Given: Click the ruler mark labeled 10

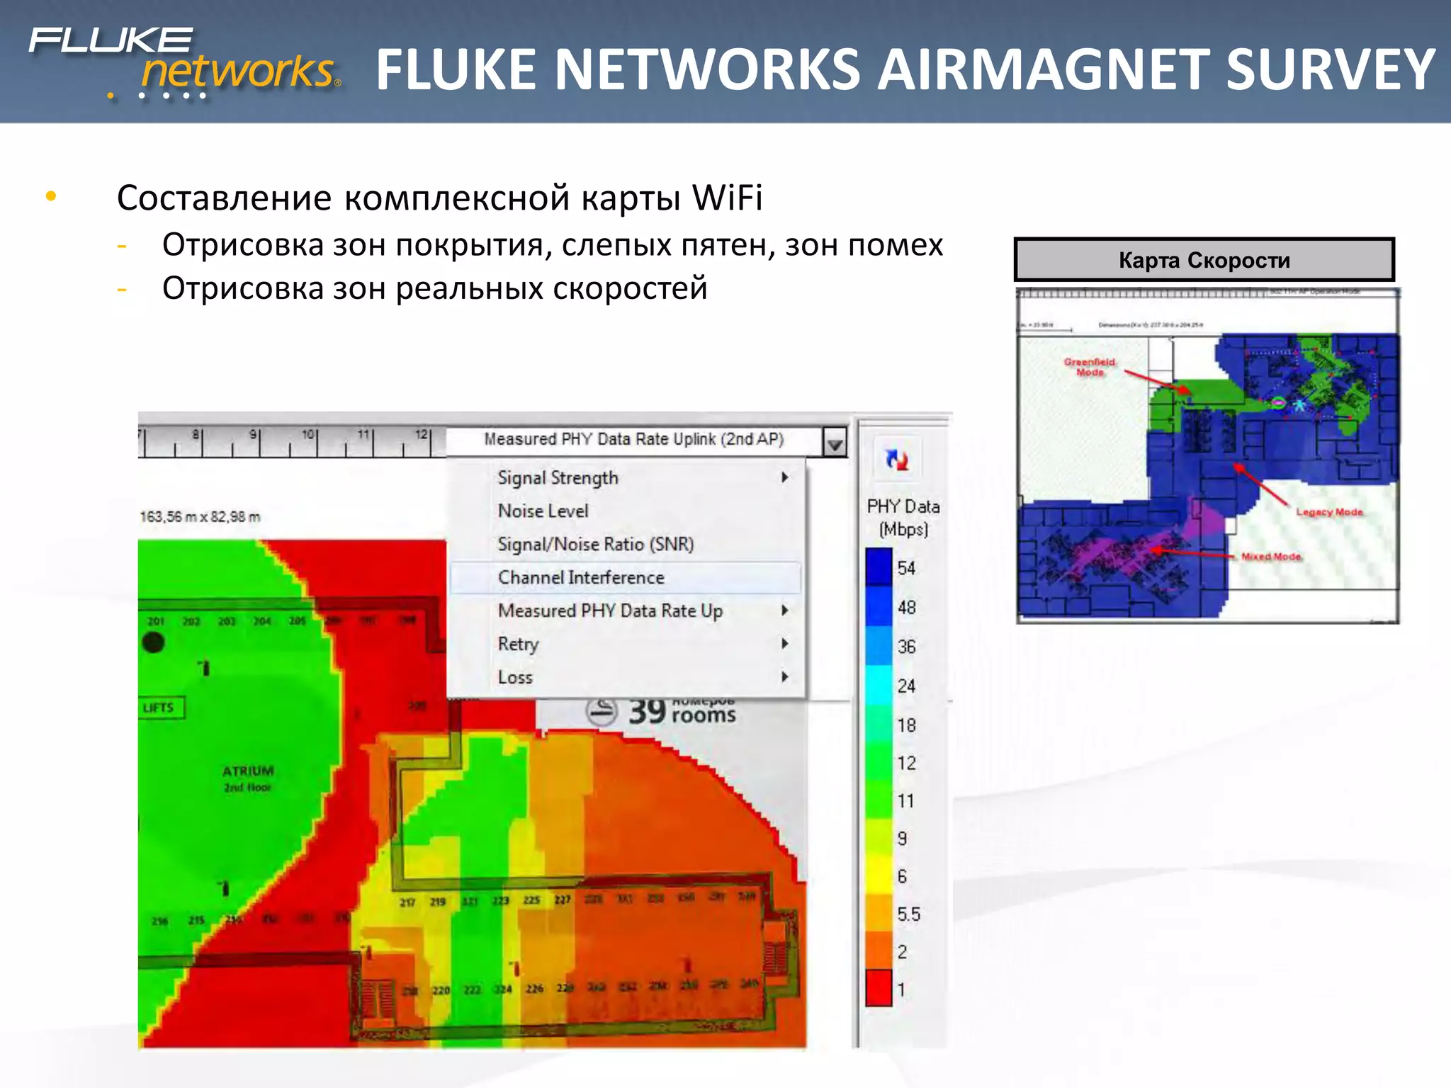Looking at the screenshot, I should click(308, 435).
